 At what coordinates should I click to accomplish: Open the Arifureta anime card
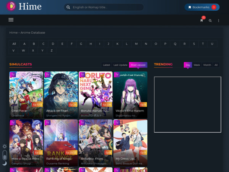[x=96, y=143]
